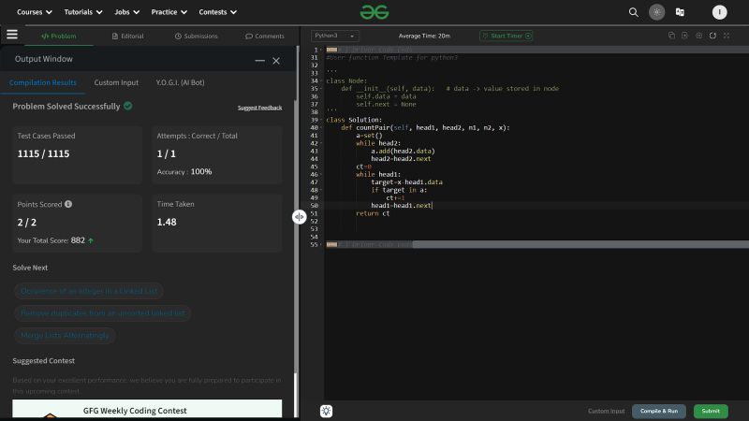Click the Accuracy '100%' value
The width and height of the screenshot is (749, 421).
coord(201,172)
